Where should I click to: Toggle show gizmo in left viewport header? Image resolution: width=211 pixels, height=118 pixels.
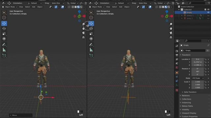point(56,7)
